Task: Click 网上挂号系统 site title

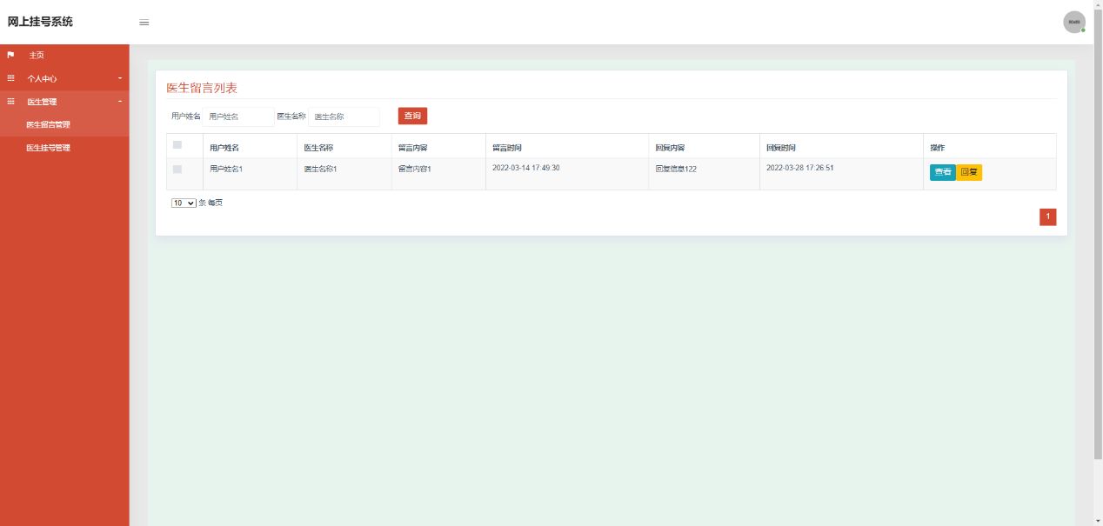Action: coord(41,22)
